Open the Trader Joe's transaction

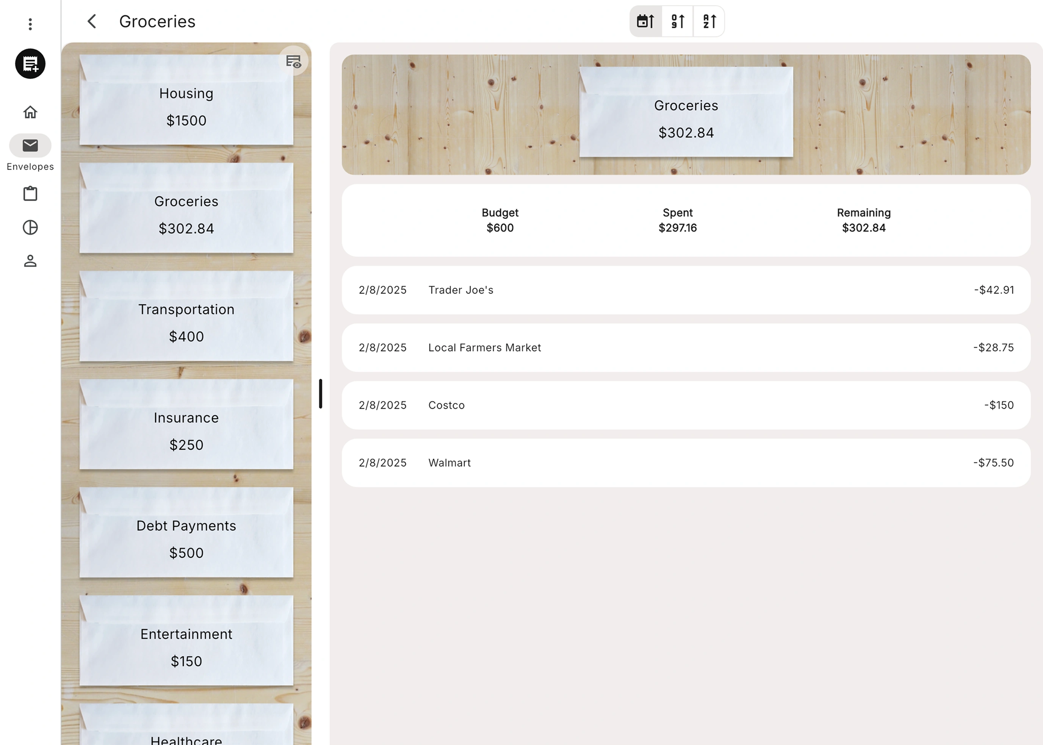point(686,290)
